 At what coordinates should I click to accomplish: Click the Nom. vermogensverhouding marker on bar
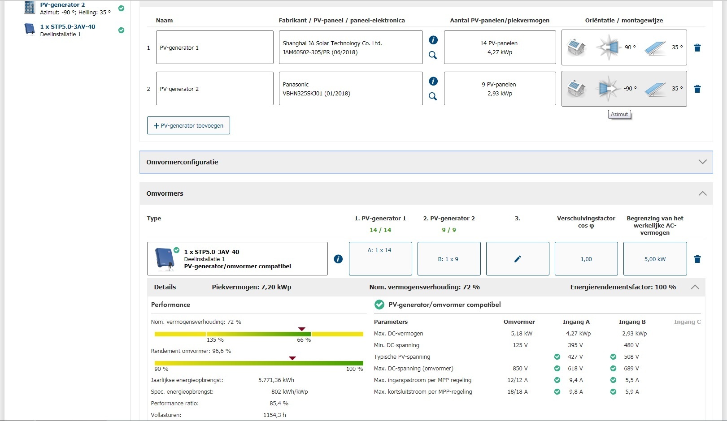click(x=302, y=329)
